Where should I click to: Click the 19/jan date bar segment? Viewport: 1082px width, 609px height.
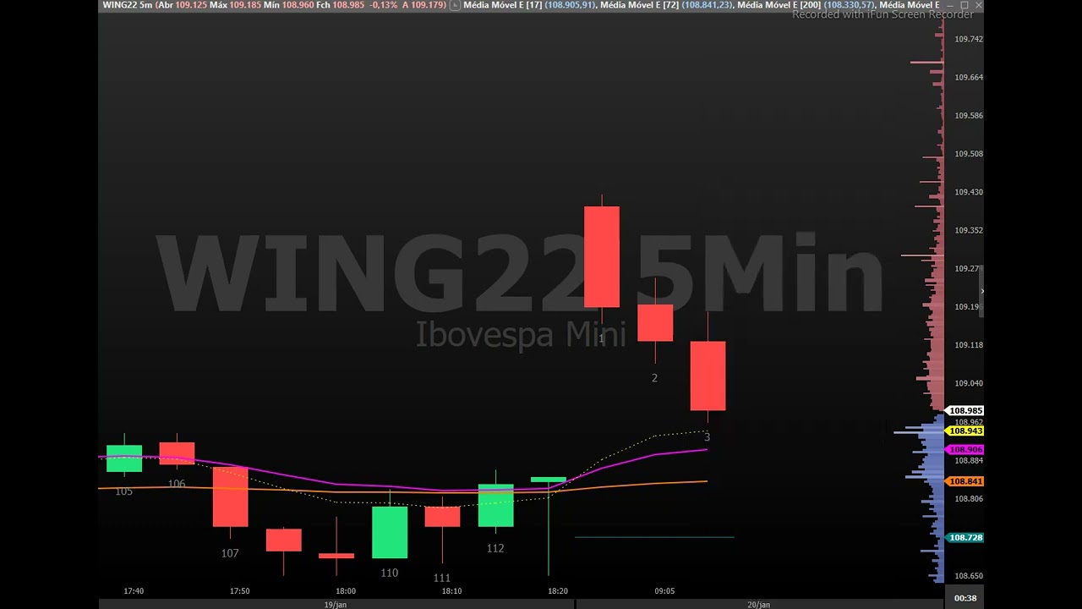(x=336, y=605)
